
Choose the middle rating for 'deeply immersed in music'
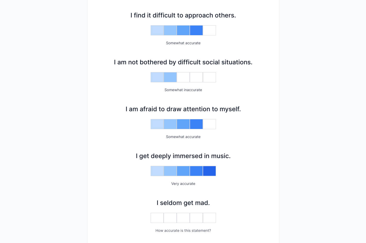(183, 171)
